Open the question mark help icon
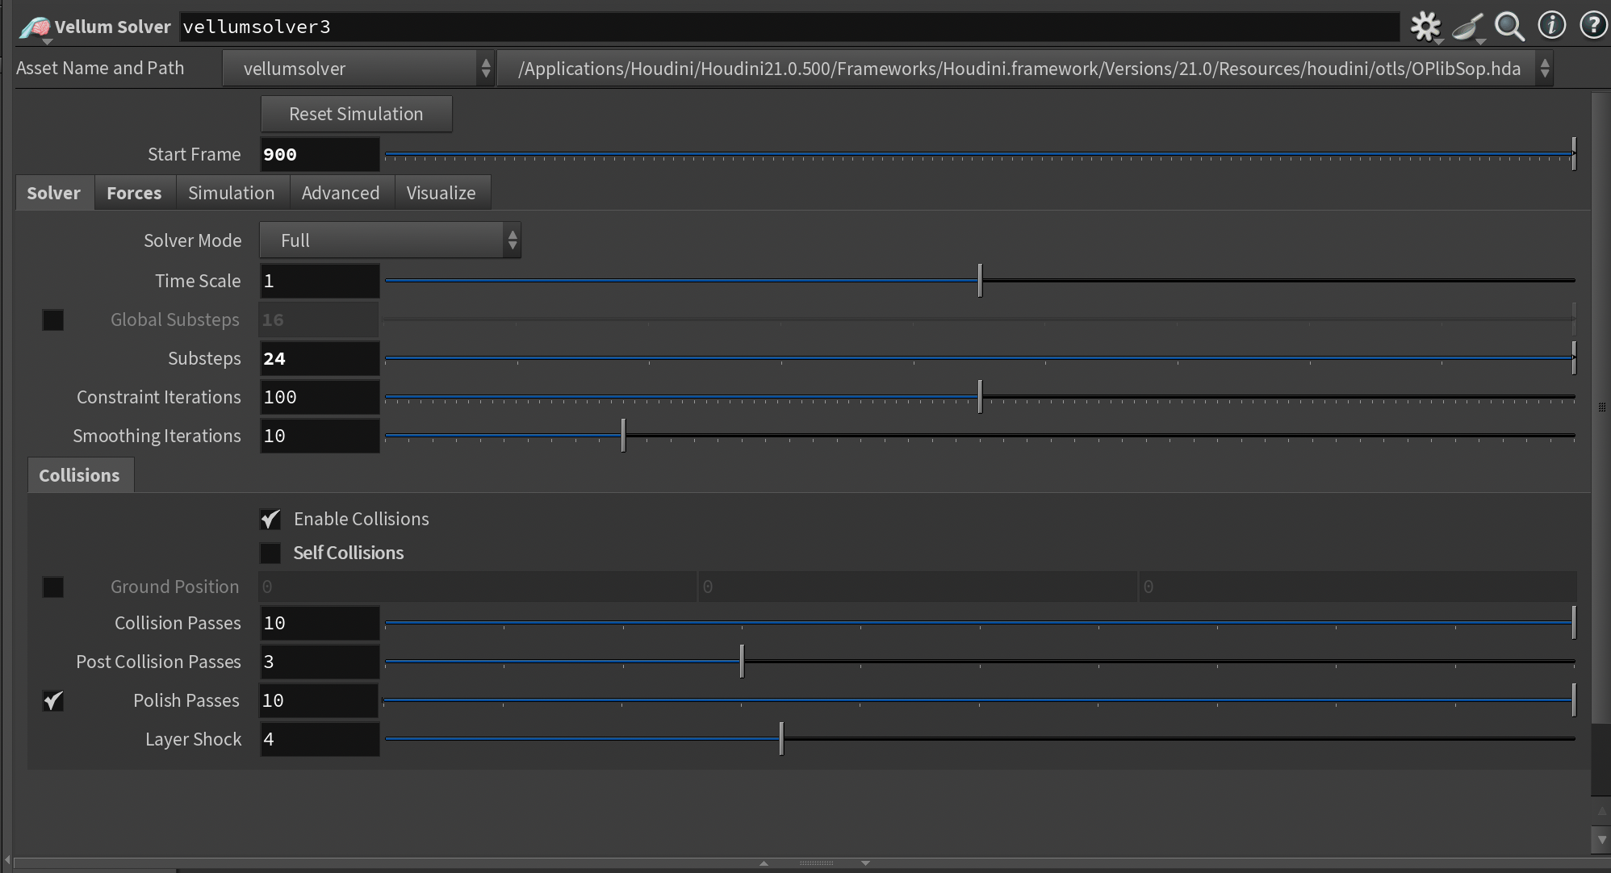The image size is (1611, 873). coord(1592,26)
